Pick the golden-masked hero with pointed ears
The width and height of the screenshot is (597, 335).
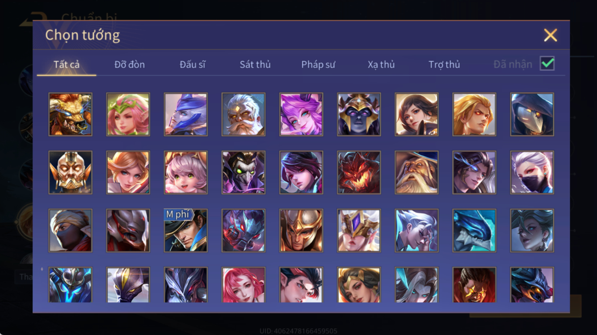[x=70, y=173]
